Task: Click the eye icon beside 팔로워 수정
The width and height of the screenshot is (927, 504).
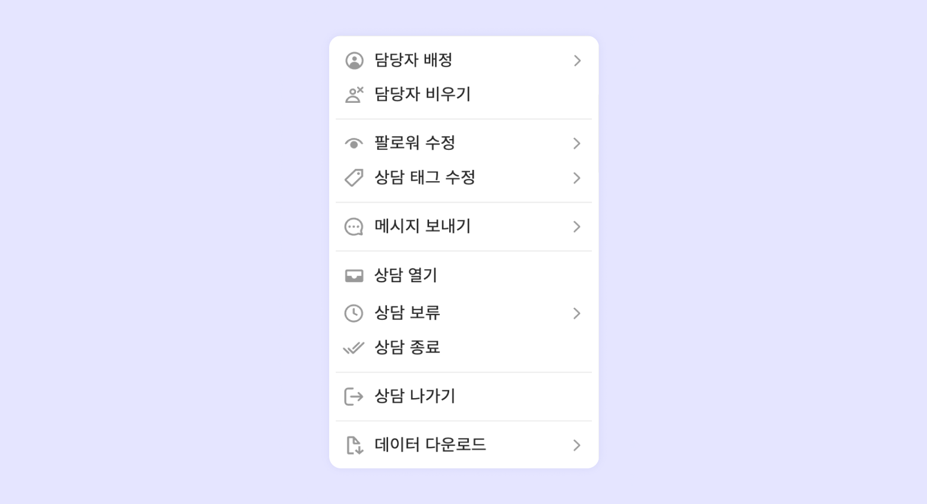Action: (354, 144)
